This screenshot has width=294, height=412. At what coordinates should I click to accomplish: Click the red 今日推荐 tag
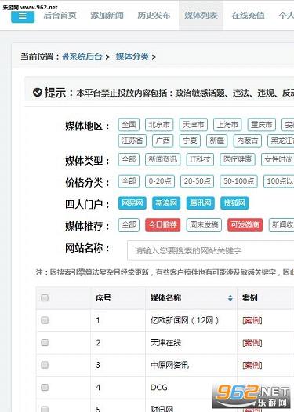[163, 225]
